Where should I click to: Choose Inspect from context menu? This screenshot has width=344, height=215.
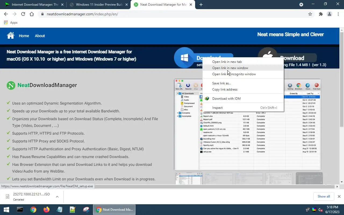tap(243, 108)
